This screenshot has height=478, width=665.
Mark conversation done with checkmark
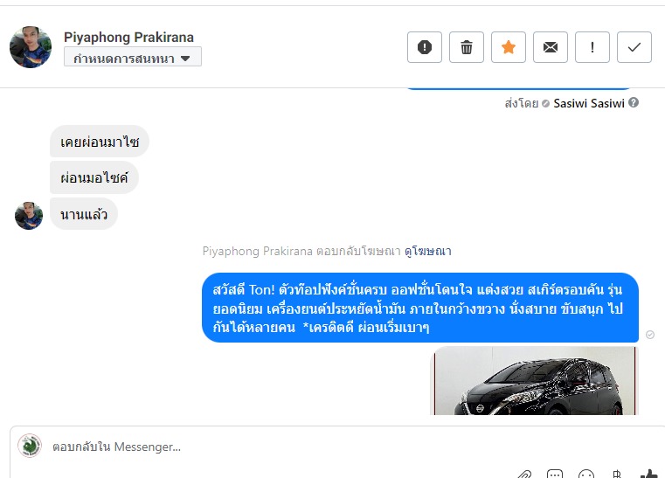coord(634,47)
